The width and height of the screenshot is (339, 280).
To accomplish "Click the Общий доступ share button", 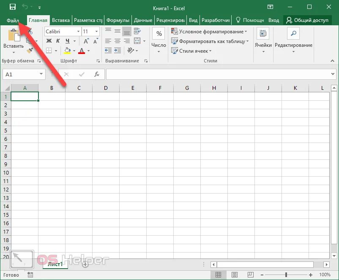I will click(307, 20).
